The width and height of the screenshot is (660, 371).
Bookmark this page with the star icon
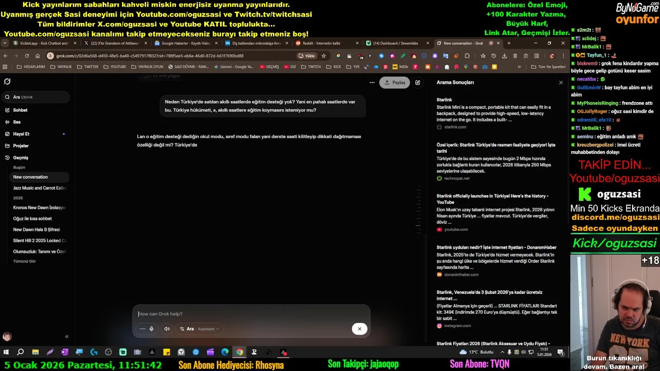[324, 56]
